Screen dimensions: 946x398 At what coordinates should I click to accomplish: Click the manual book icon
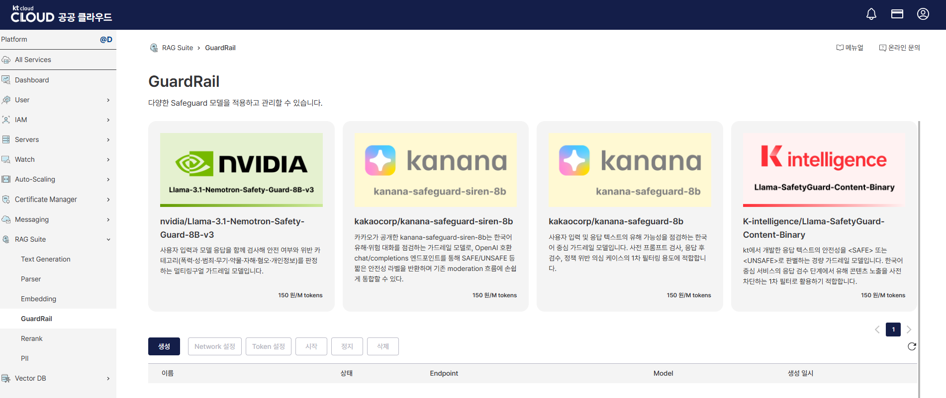[x=840, y=48]
